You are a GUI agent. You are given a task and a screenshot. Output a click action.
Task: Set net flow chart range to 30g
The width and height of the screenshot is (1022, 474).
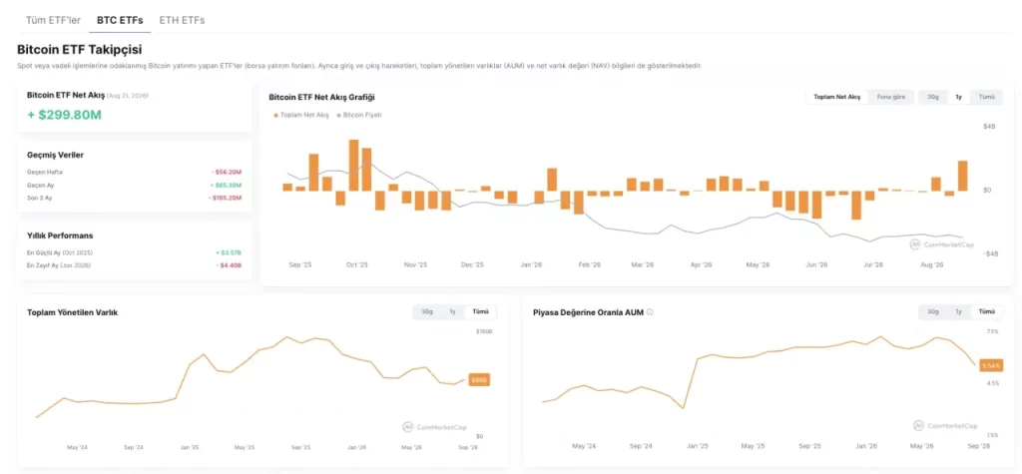point(933,97)
